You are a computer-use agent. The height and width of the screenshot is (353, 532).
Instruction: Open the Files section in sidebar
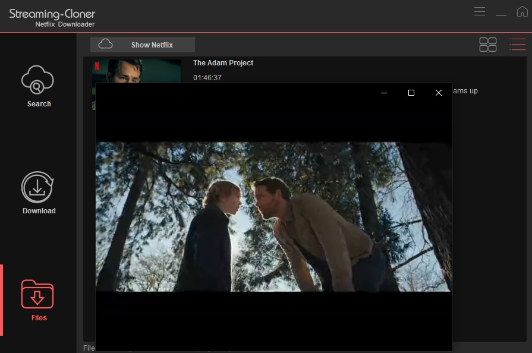coord(38,300)
